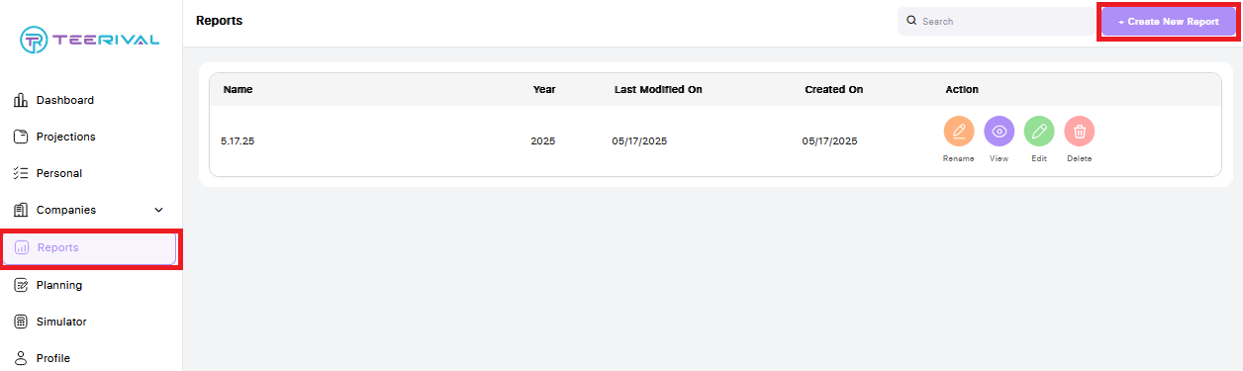1243x371 pixels.
Task: Click the orange Rename pencil icon
Action: coord(958,132)
